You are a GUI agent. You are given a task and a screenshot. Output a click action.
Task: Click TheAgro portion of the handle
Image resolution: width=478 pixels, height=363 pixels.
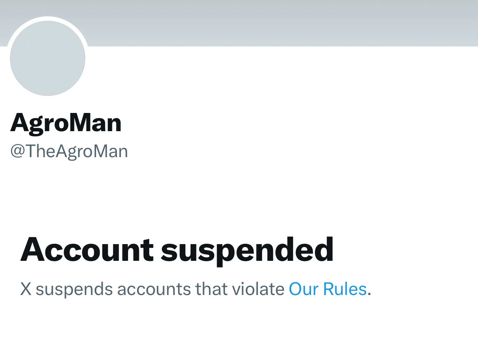pyautogui.click(x=54, y=151)
